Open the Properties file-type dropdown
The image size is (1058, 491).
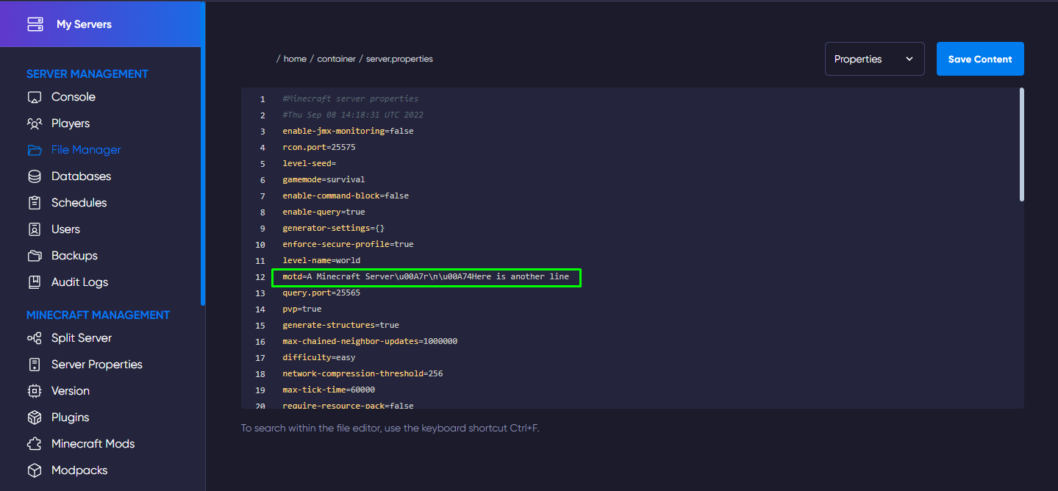[x=873, y=58]
